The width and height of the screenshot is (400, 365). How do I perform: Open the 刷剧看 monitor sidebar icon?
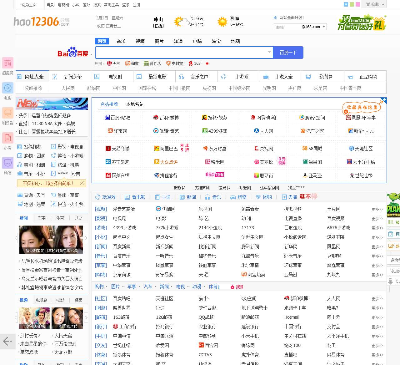(7, 113)
